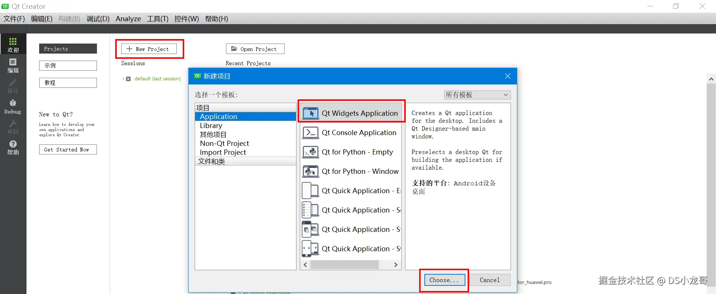716x294 pixels.
Task: Open the Help mode icon
Action: tap(13, 148)
